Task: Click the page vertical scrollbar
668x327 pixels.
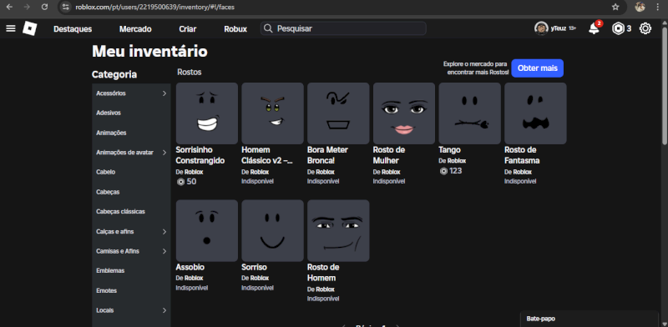Action: pos(664,85)
